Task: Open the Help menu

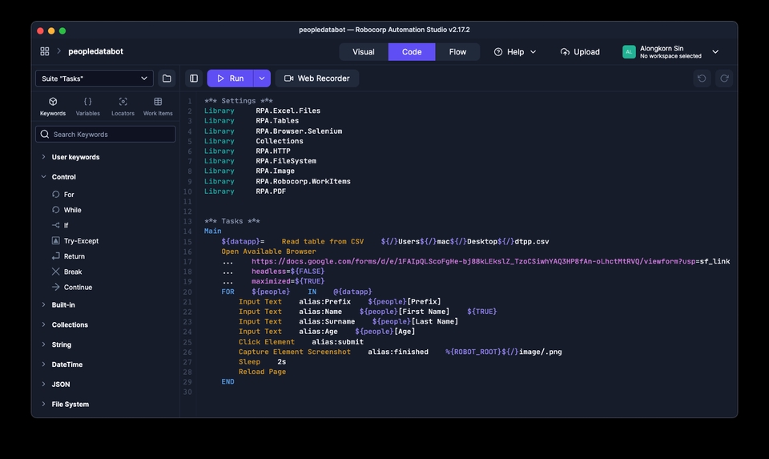Action: tap(515, 52)
